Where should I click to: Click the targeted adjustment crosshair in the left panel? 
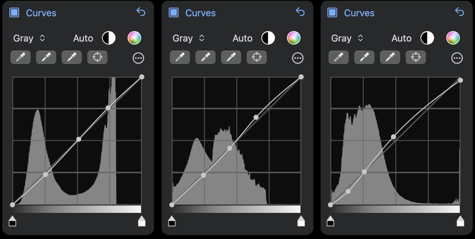coord(97,57)
